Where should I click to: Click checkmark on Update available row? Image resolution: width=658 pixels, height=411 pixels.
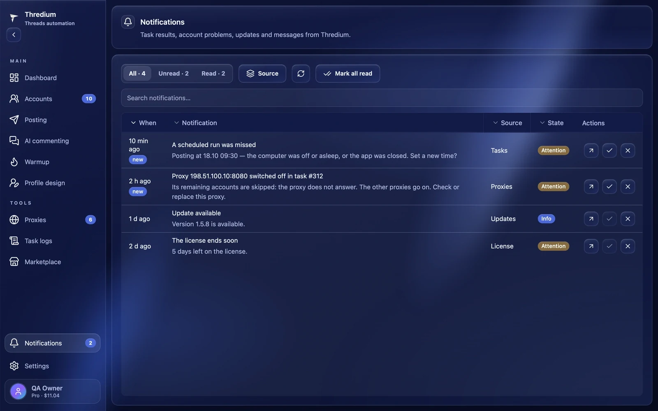[609, 219]
